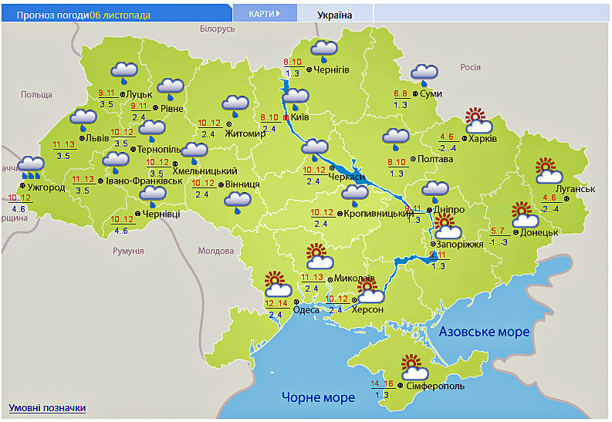
Task: Click the sun-cloud icon above Луганськ
Action: point(549,171)
